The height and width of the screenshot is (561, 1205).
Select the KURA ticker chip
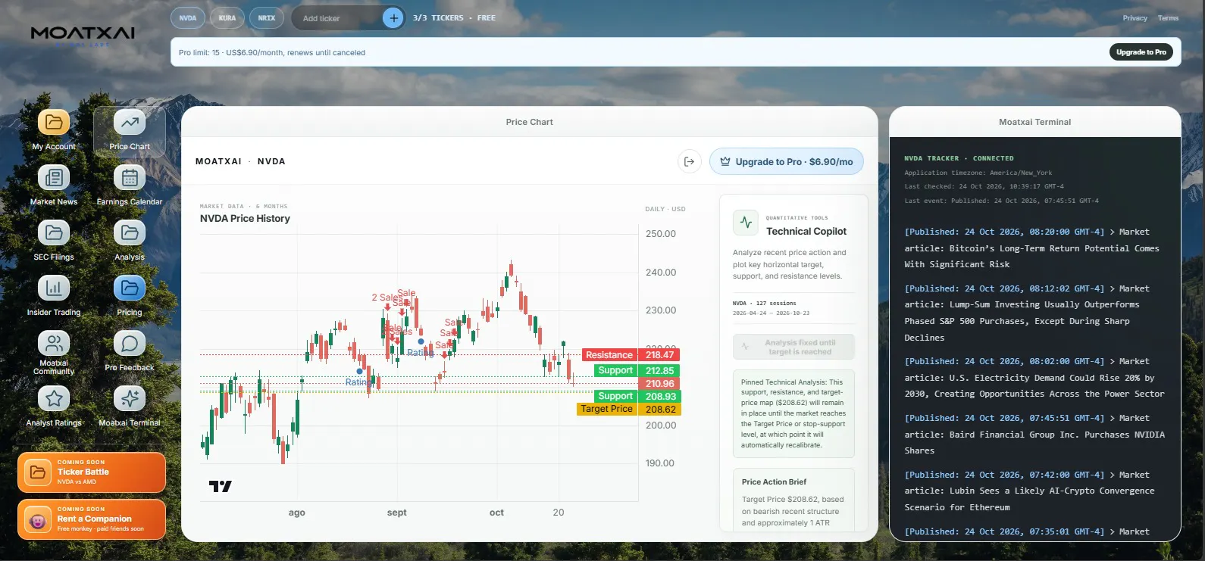coord(227,18)
